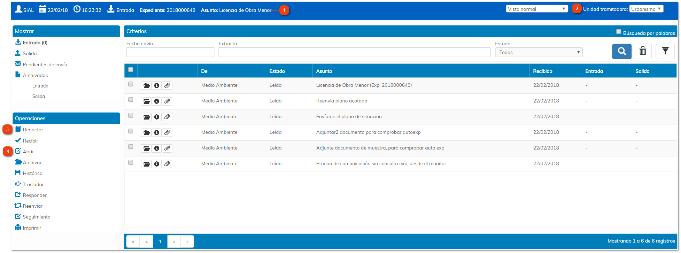
Task: Open the Vista normal dropdown
Action: click(x=537, y=9)
